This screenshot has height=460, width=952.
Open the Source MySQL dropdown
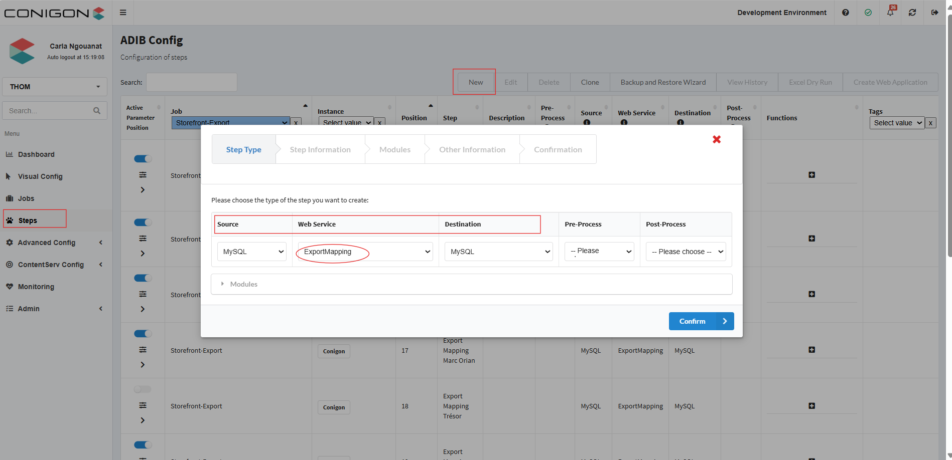pos(252,252)
